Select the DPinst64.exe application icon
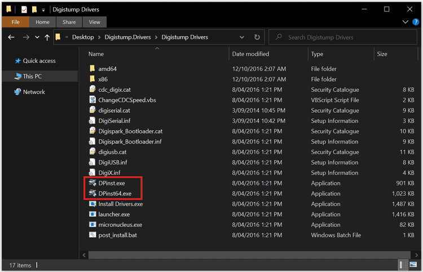The image size is (423, 272). click(x=92, y=193)
